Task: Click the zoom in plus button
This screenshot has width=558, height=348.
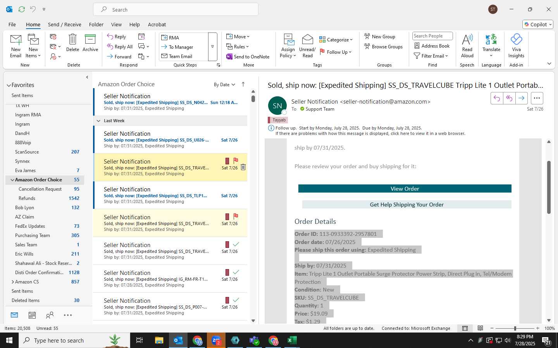Action: [x=538, y=328]
